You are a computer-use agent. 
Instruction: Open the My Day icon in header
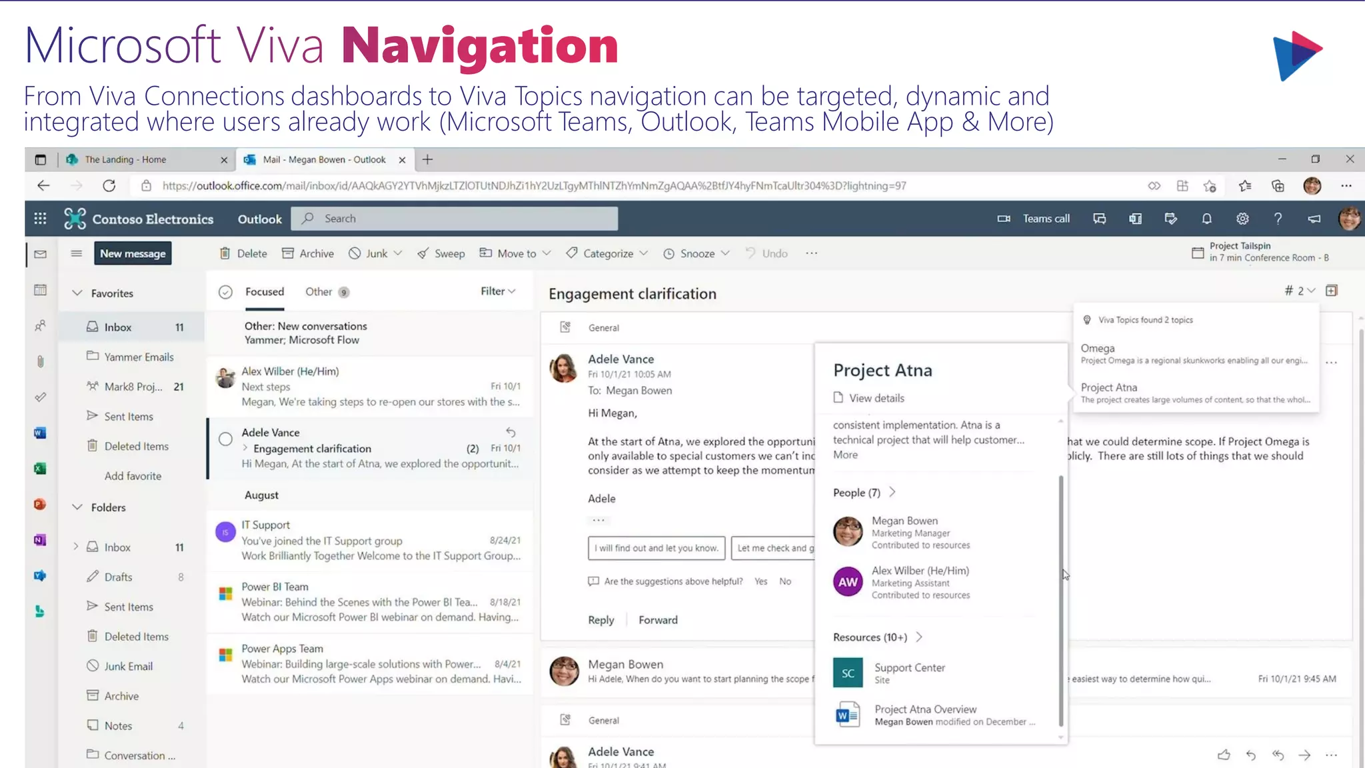click(1171, 219)
